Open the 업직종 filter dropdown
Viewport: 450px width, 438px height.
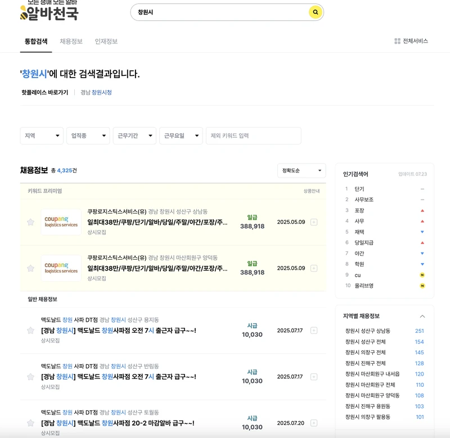[88, 136]
